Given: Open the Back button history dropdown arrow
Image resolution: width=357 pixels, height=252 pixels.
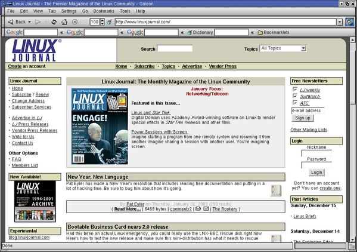Looking at the screenshot, I should point(29,22).
